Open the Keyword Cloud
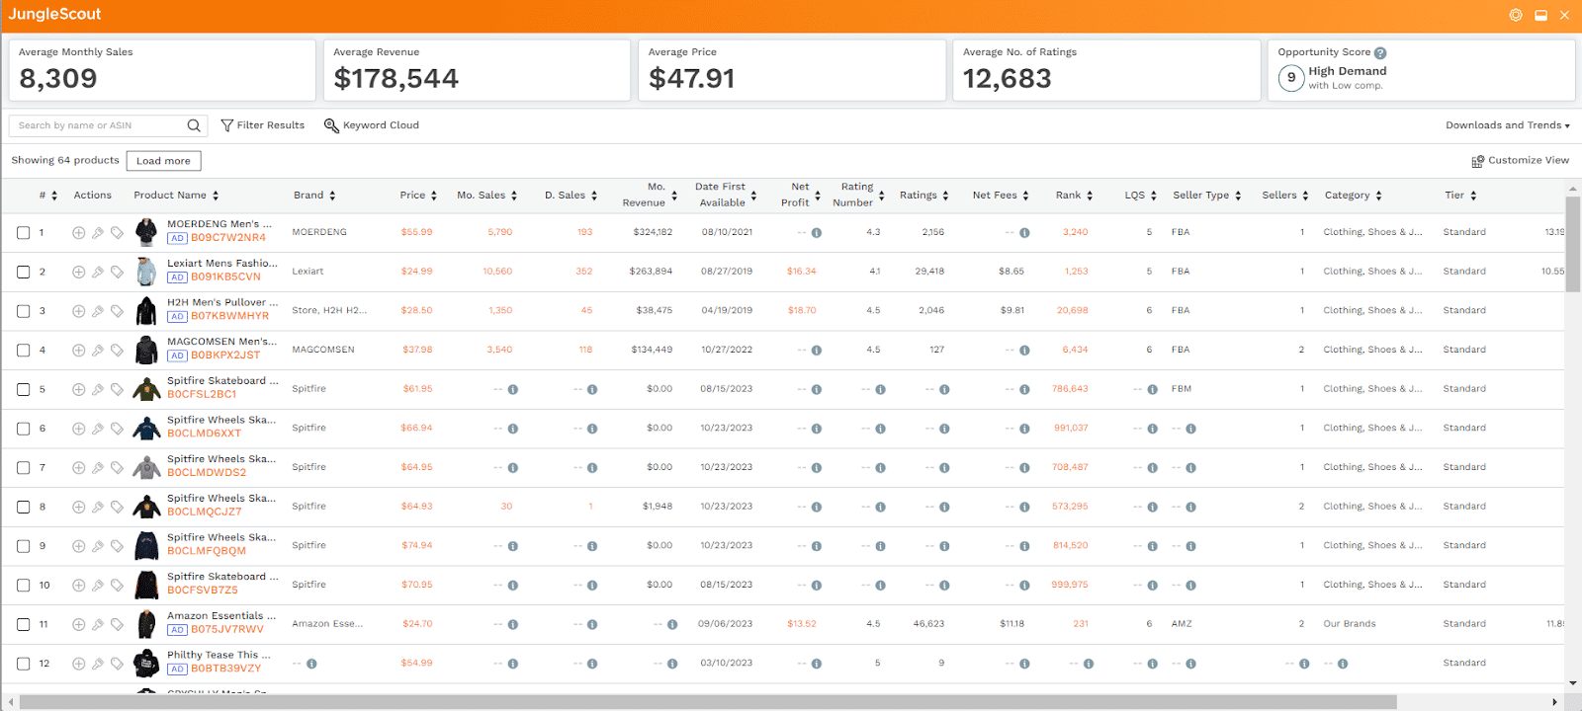Viewport: 1582px width, 711px height. click(372, 125)
